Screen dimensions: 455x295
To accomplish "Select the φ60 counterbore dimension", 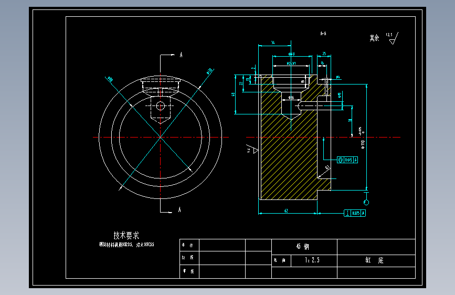I will [x=292, y=54].
